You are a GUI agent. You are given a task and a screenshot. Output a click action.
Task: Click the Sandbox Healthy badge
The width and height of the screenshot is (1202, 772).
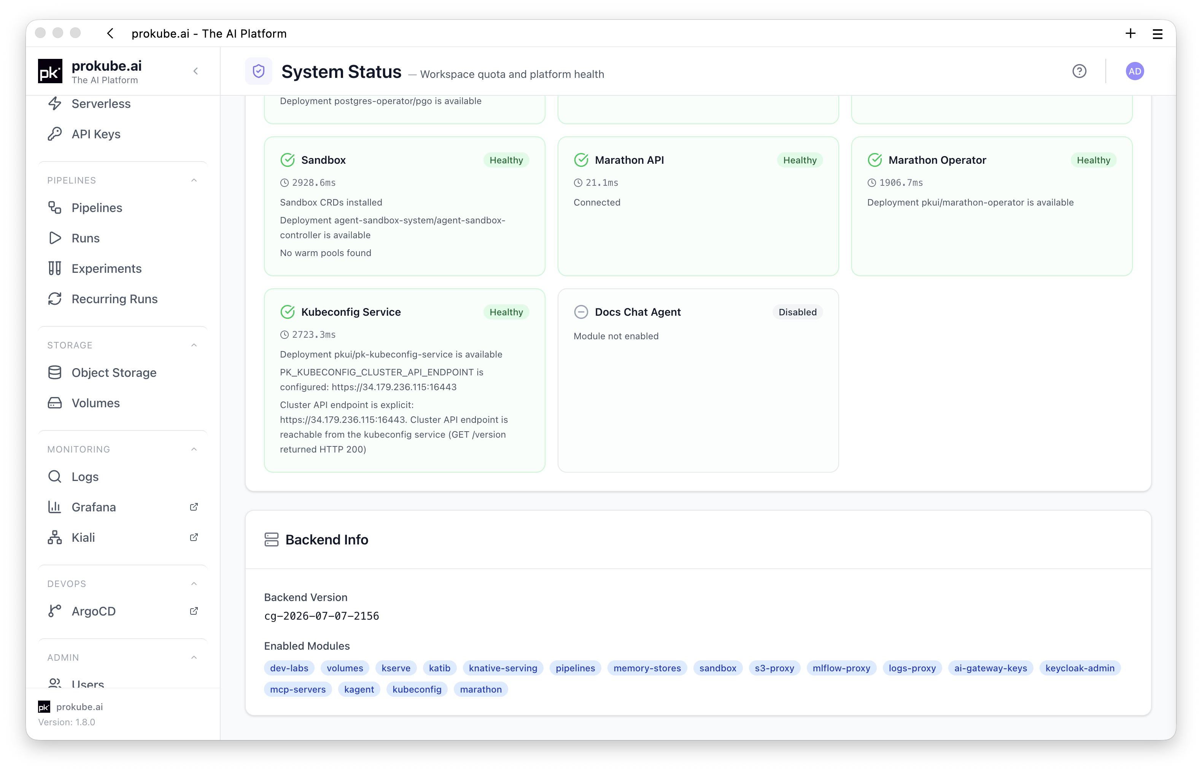506,160
